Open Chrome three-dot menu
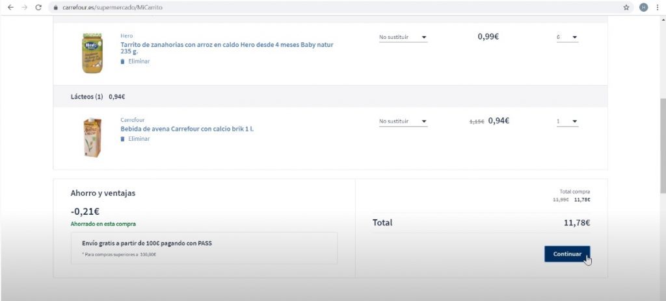Viewport: 666px width, 301px height. tap(658, 7)
